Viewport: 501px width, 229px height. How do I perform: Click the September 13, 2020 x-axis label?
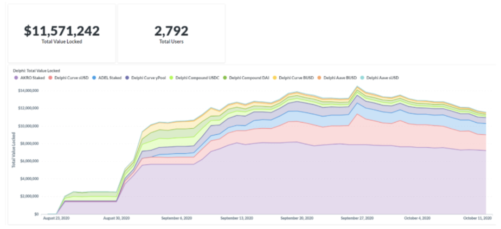(x=237, y=217)
